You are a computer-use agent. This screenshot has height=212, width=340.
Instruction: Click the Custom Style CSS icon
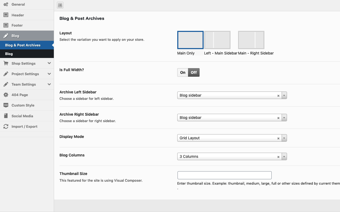click(x=6, y=105)
